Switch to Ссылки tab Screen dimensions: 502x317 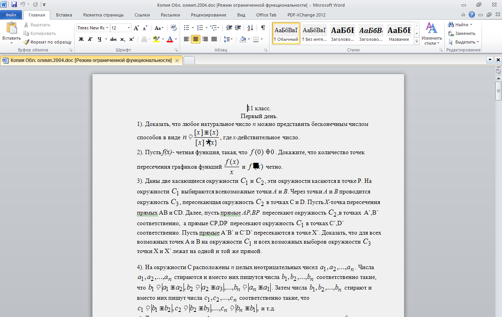142,15
